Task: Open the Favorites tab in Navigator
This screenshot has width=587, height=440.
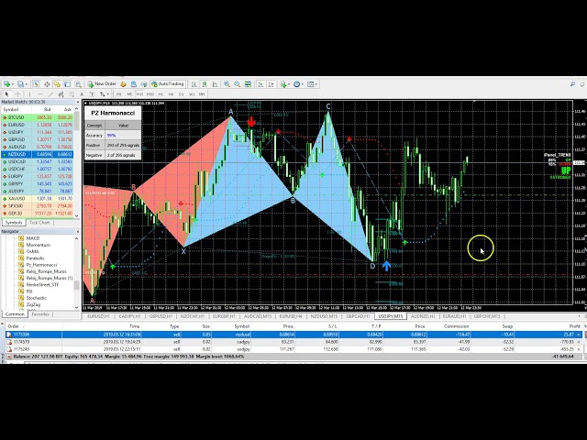Action: 41,314
